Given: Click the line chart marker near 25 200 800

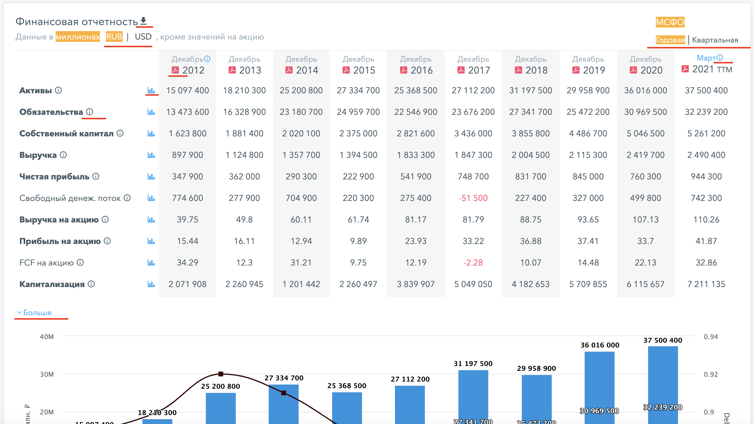Looking at the screenshot, I should click(221, 374).
